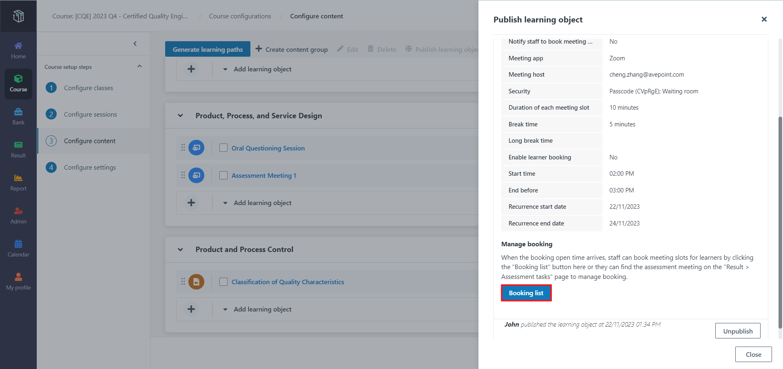
Task: Open Course configurations breadcrumb
Action: pos(240,16)
